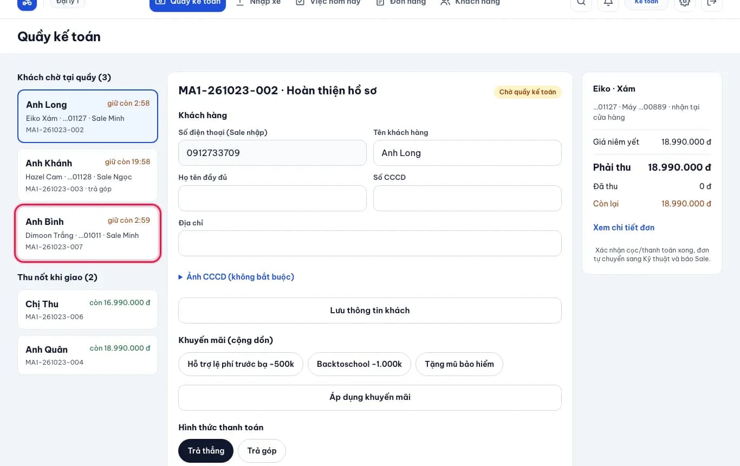Click the blue motorbike logo icon
Screen dimensions: 740x466
(x=27, y=3)
